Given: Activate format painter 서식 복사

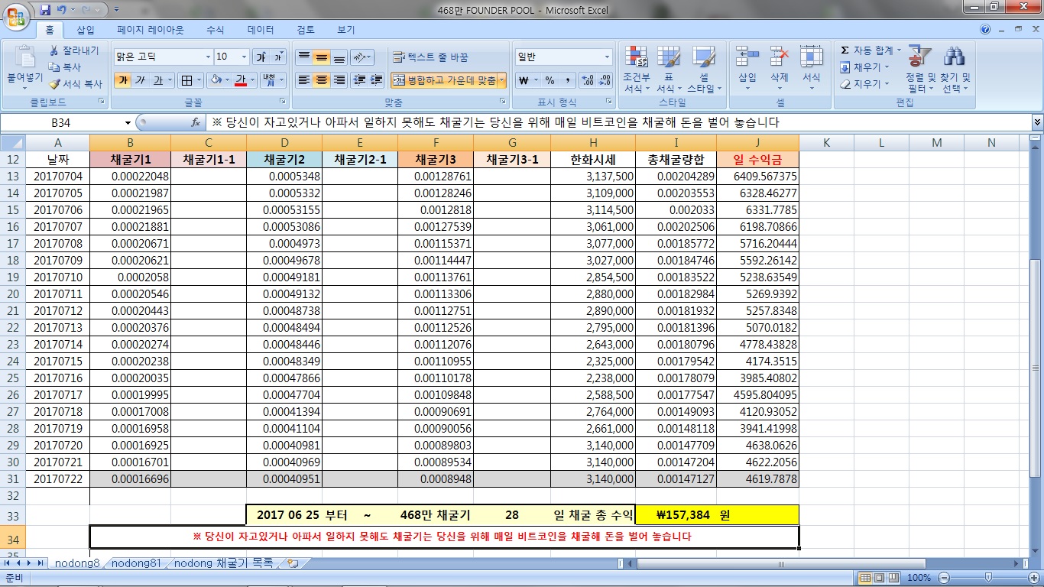Looking at the screenshot, I should tap(74, 84).
